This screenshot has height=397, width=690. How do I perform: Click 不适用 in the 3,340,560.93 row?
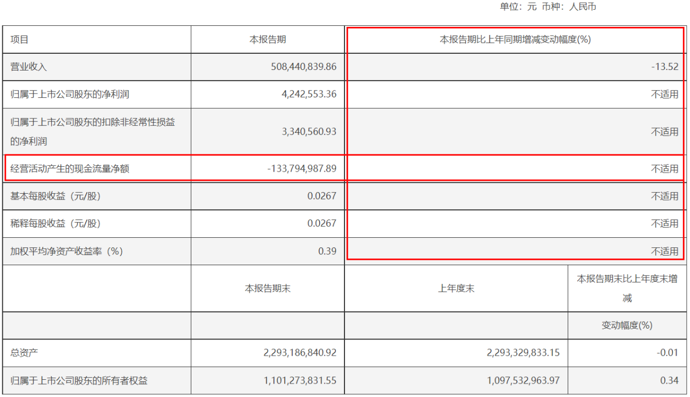pos(665,132)
